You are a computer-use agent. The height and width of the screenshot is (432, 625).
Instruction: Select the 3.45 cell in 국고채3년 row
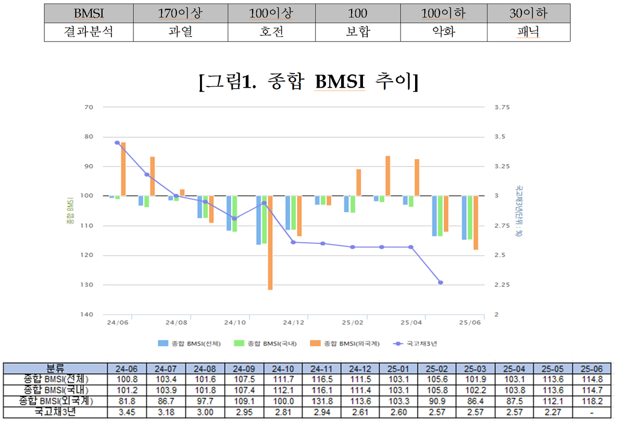pos(127,412)
